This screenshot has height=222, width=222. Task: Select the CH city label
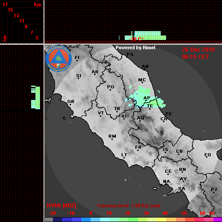click(164, 119)
